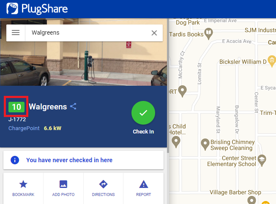
Task: Click the green PlugScore 10 badge
Action: (x=16, y=107)
